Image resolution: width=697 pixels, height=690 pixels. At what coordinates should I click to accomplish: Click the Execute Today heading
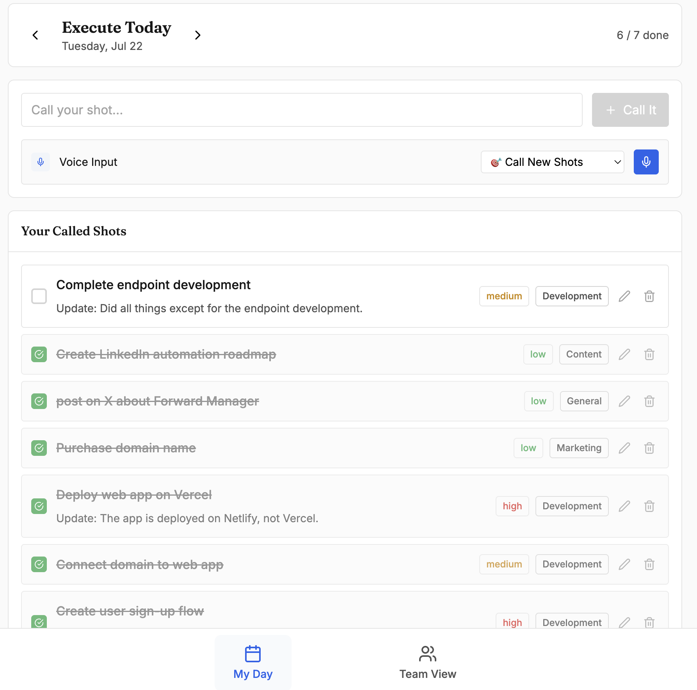[x=117, y=28]
